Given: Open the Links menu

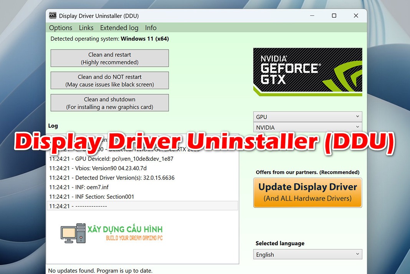Looking at the screenshot, I should [x=86, y=28].
